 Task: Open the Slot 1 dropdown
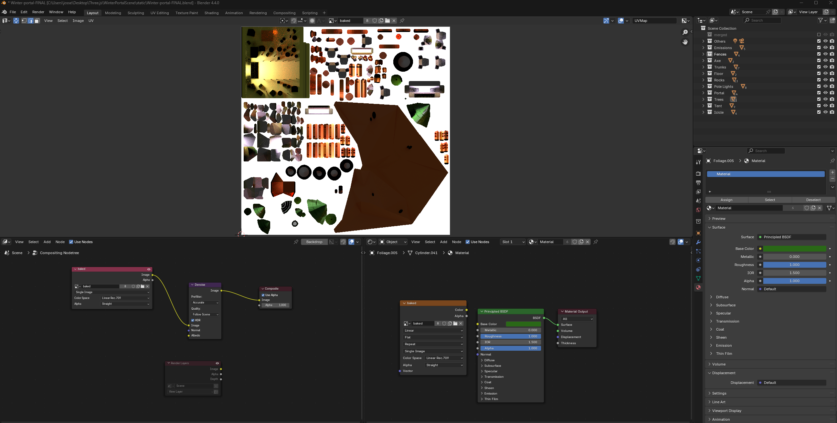513,242
